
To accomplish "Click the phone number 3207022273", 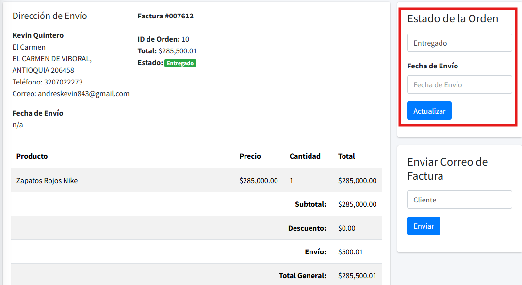I will pos(63,82).
